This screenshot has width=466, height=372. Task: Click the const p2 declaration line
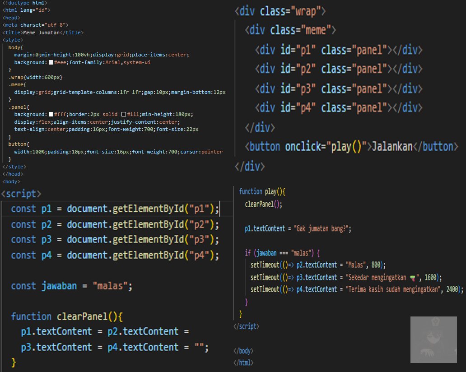coord(115,224)
